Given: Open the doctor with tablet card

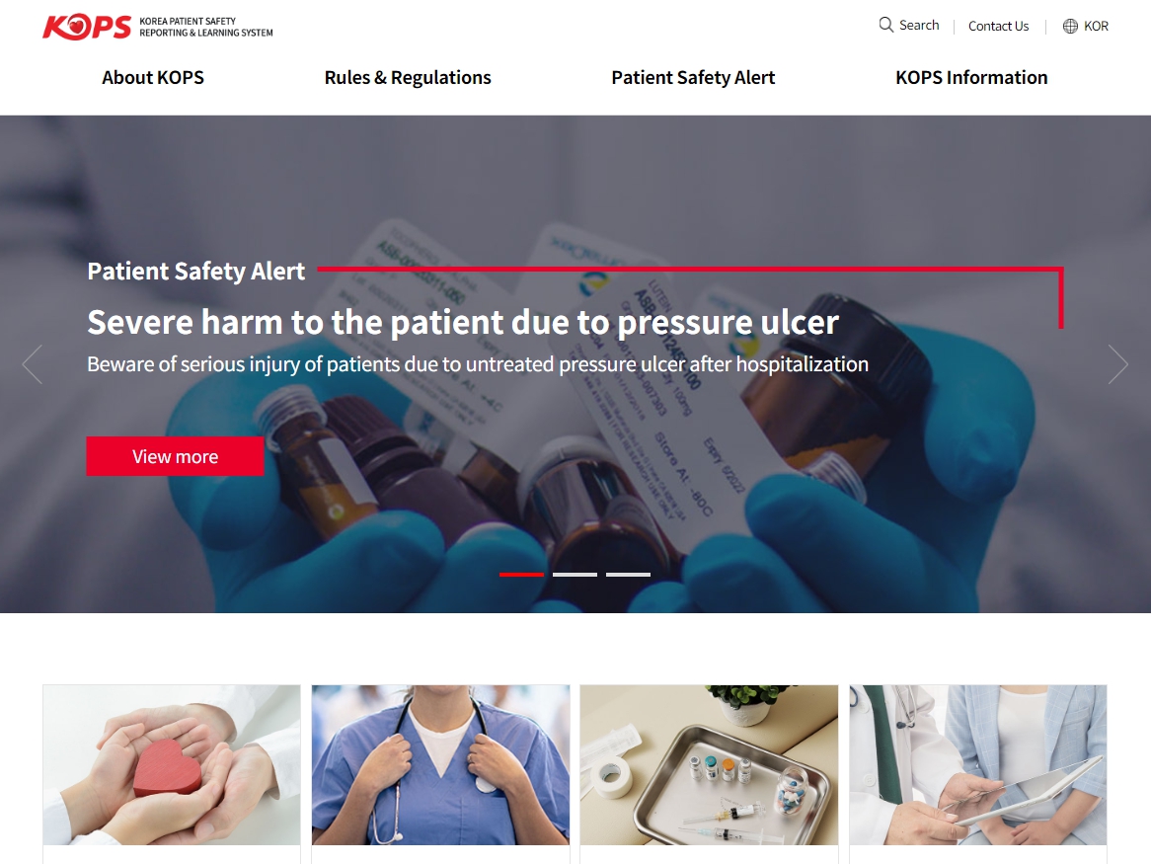Looking at the screenshot, I should click(x=978, y=765).
